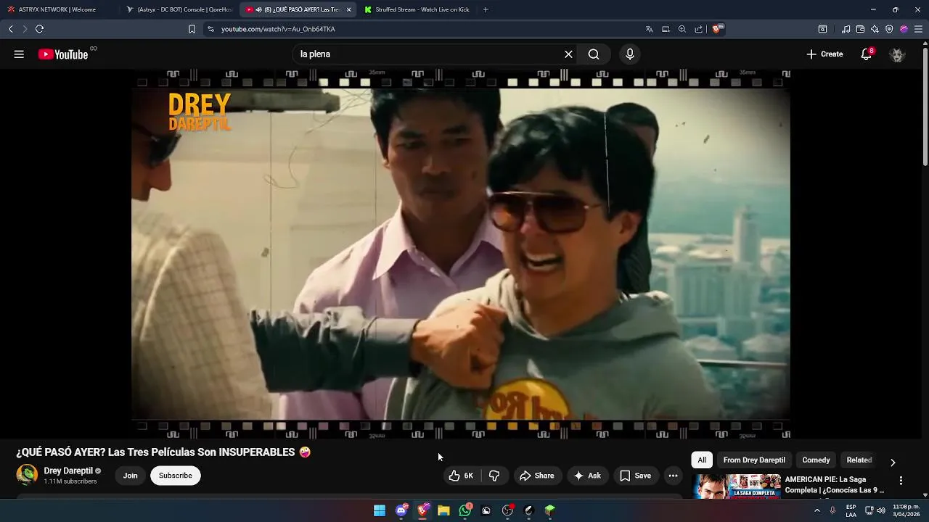Viewport: 929px width, 522px height.
Task: Clear the search text with the X
Action: (x=568, y=54)
